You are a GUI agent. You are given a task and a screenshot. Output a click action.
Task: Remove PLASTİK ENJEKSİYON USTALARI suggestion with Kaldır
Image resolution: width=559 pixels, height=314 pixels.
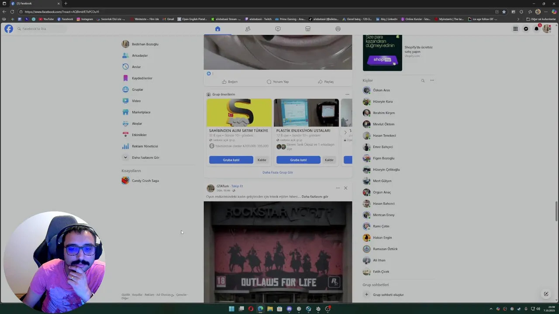click(329, 160)
